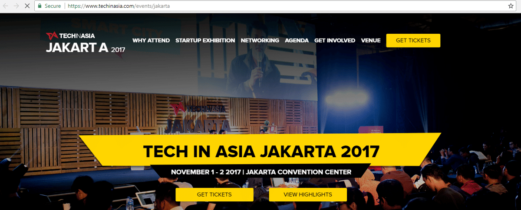Open the Get Involved menu item
The height and width of the screenshot is (210, 521).
coord(335,40)
